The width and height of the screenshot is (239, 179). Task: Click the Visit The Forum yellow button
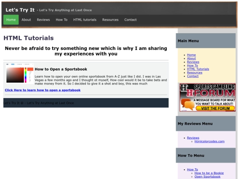(x=216, y=108)
